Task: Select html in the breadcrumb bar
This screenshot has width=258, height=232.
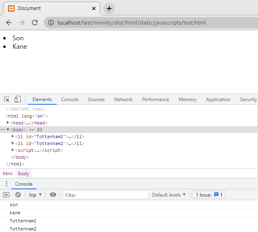Action: click(x=8, y=174)
